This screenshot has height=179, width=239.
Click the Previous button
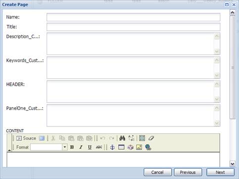[x=188, y=172]
